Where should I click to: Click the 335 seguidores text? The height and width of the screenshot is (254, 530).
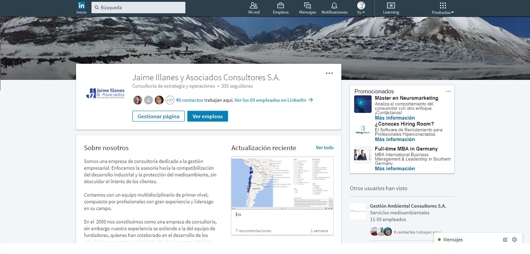[x=237, y=86]
